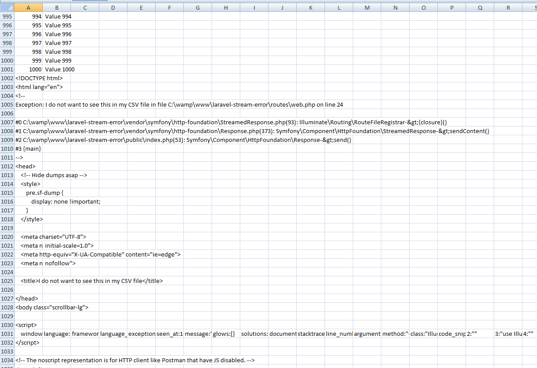Click the 'display: none !important;' cell
The height and width of the screenshot is (368, 537).
coord(66,201)
